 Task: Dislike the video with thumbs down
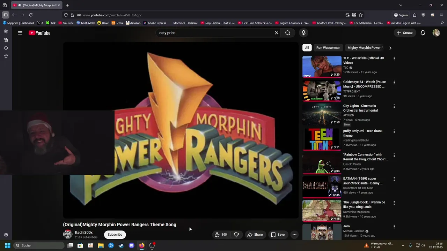236,235
